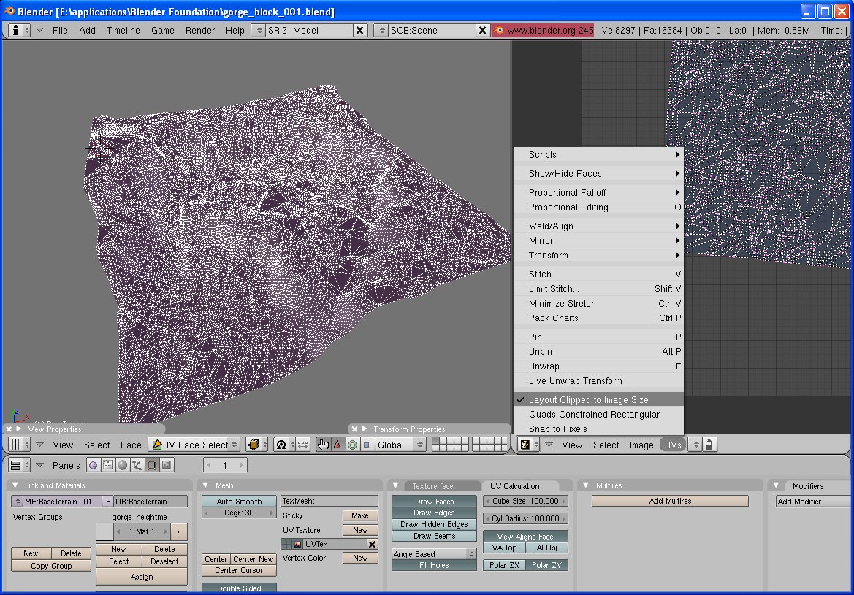
Task: Select the green circle rotate manipulator icon
Action: (352, 445)
